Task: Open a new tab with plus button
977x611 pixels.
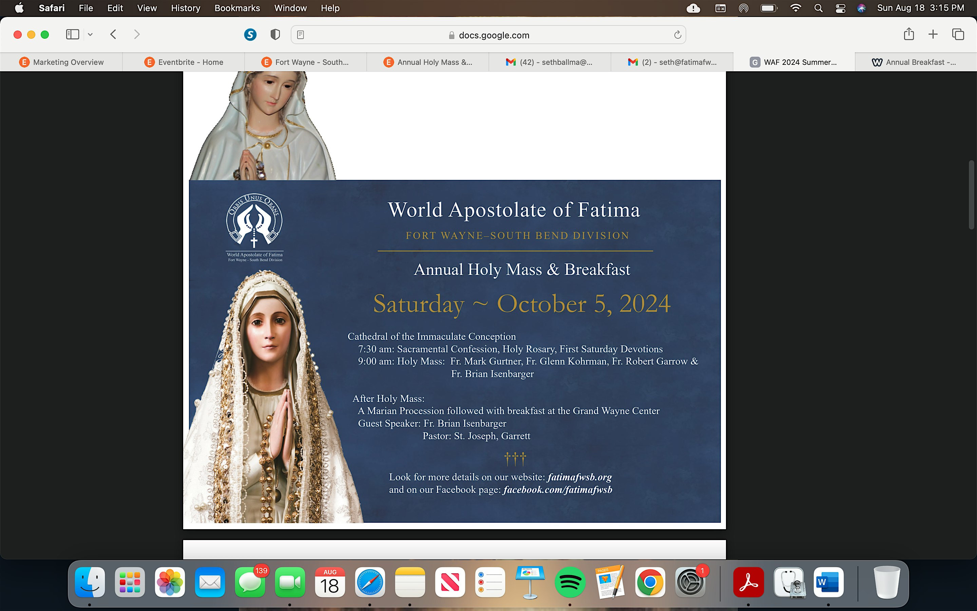Action: pos(933,34)
